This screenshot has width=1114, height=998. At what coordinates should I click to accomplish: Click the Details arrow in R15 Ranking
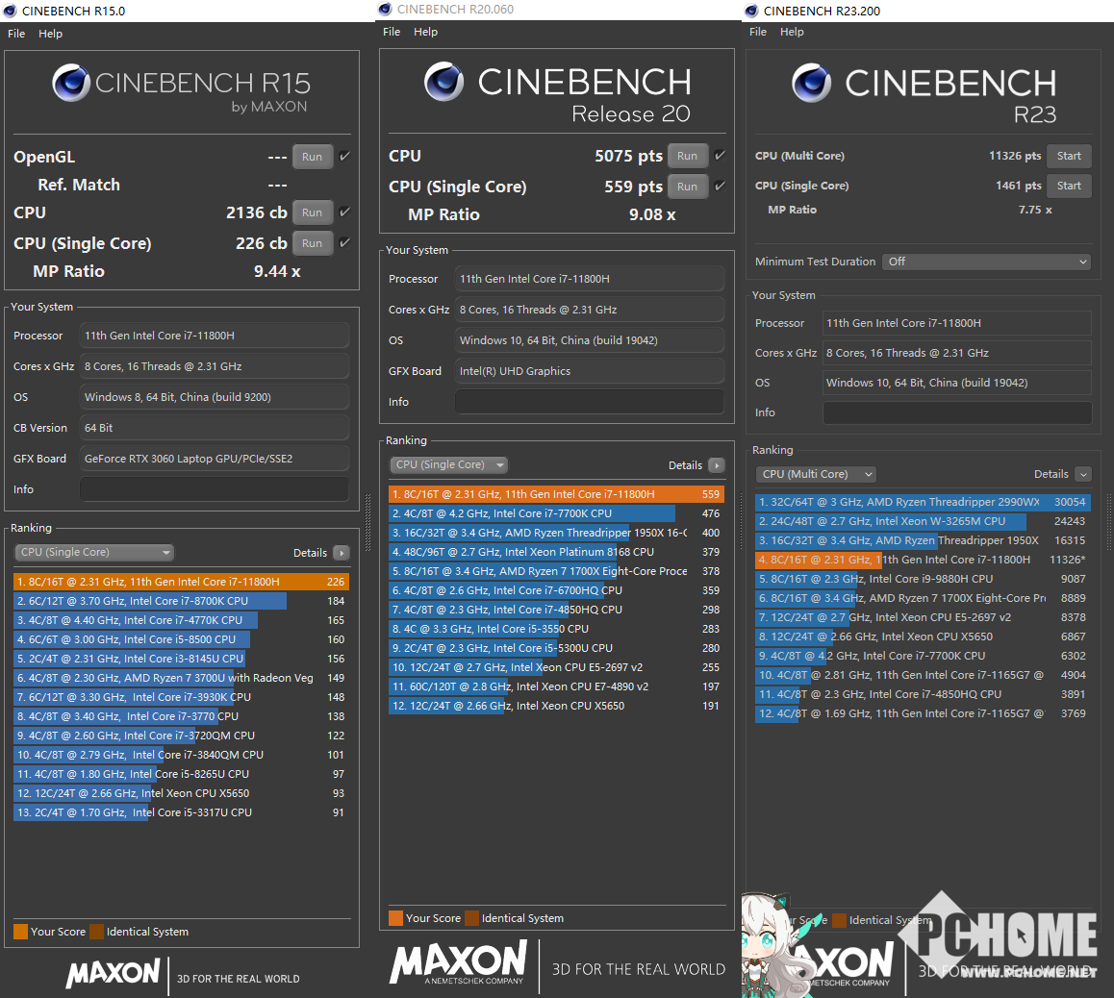point(342,552)
